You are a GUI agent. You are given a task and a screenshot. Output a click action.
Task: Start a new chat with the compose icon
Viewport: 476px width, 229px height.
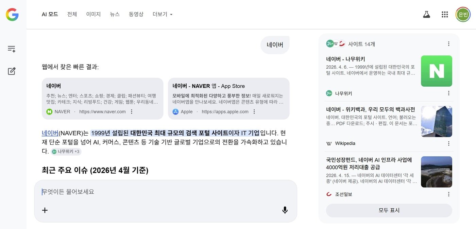[x=12, y=71]
